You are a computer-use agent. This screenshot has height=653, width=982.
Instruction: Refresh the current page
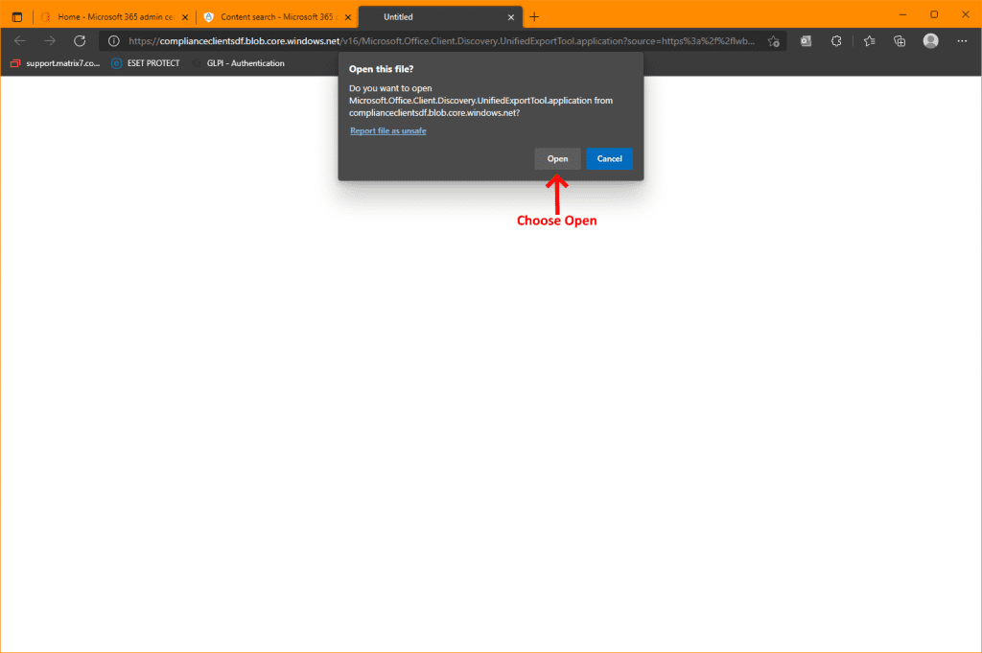coord(80,41)
